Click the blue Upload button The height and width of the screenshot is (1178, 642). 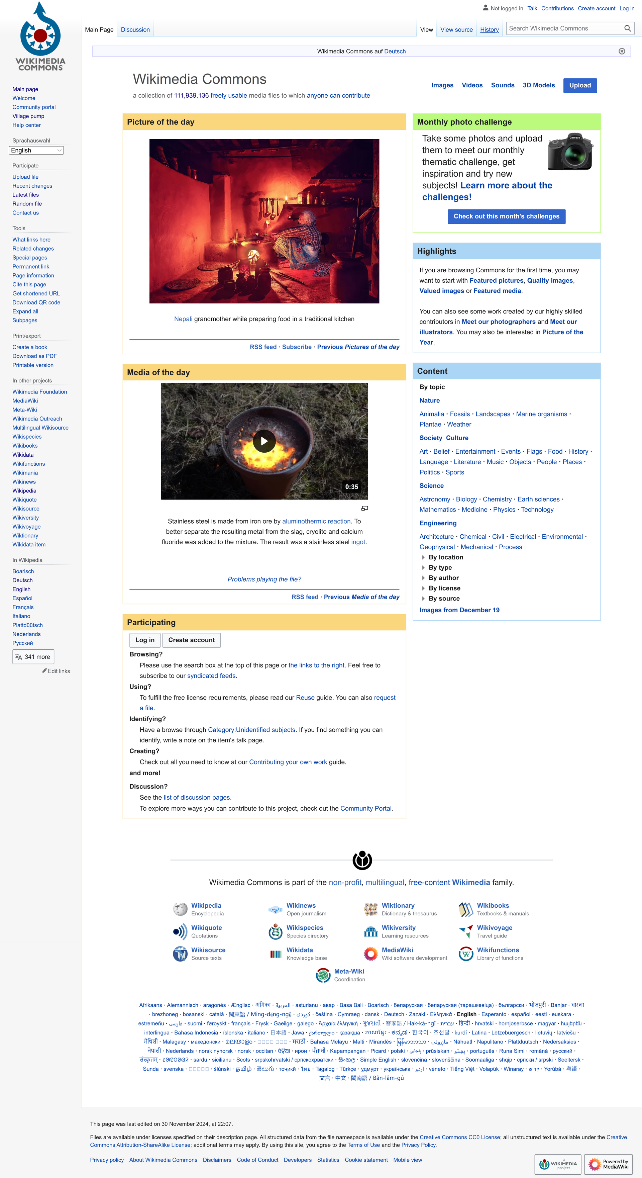580,86
